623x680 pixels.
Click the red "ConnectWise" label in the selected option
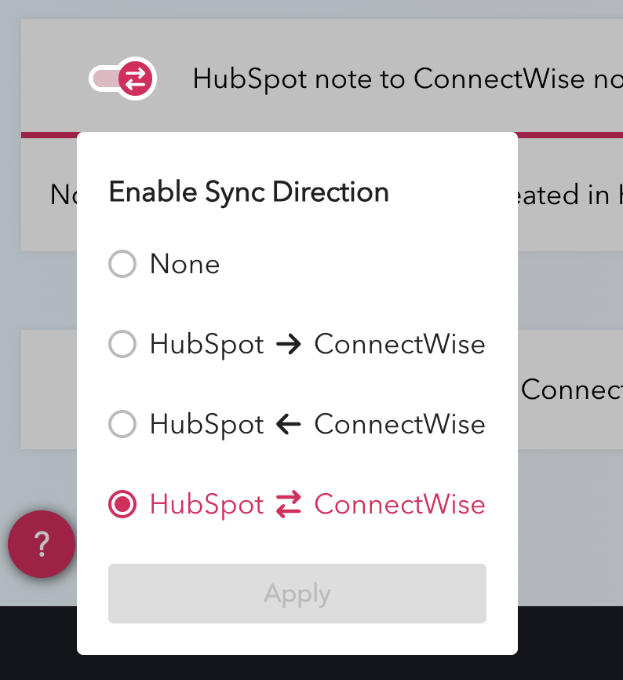coord(399,504)
